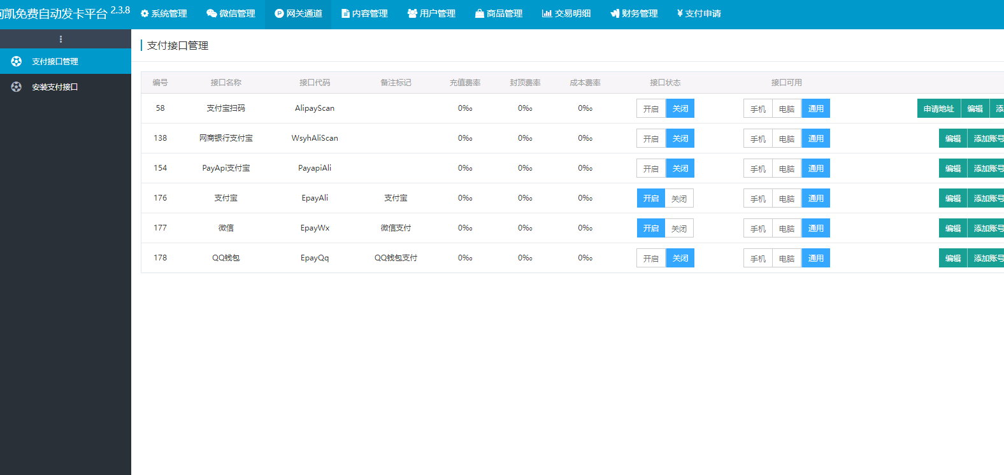Click the gear icon beside 系统管理
This screenshot has width=1004, height=475.
click(145, 13)
